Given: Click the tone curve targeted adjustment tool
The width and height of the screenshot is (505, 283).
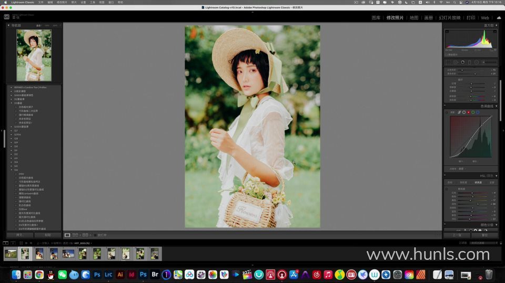Looking at the screenshot, I should [x=447, y=112].
